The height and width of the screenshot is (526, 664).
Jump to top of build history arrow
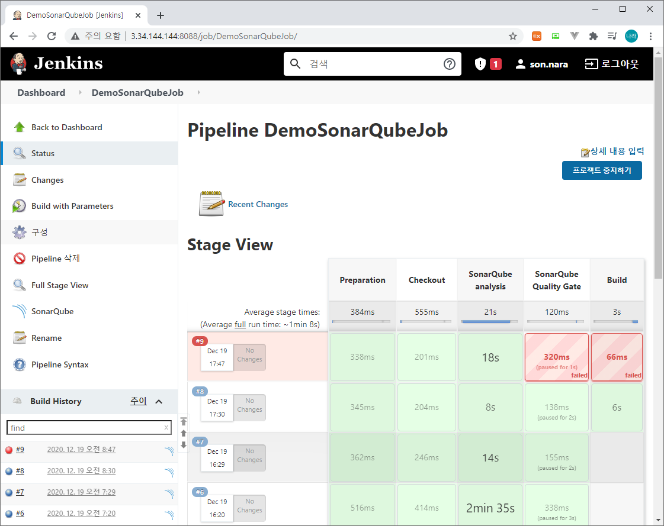[184, 421]
